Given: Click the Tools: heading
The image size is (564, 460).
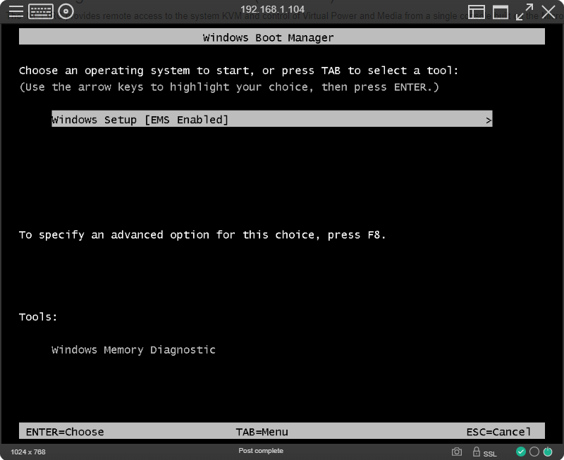Looking at the screenshot, I should point(38,316).
